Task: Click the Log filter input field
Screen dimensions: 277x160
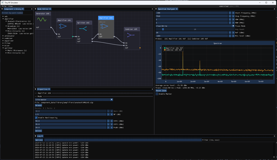Action: 123,140
